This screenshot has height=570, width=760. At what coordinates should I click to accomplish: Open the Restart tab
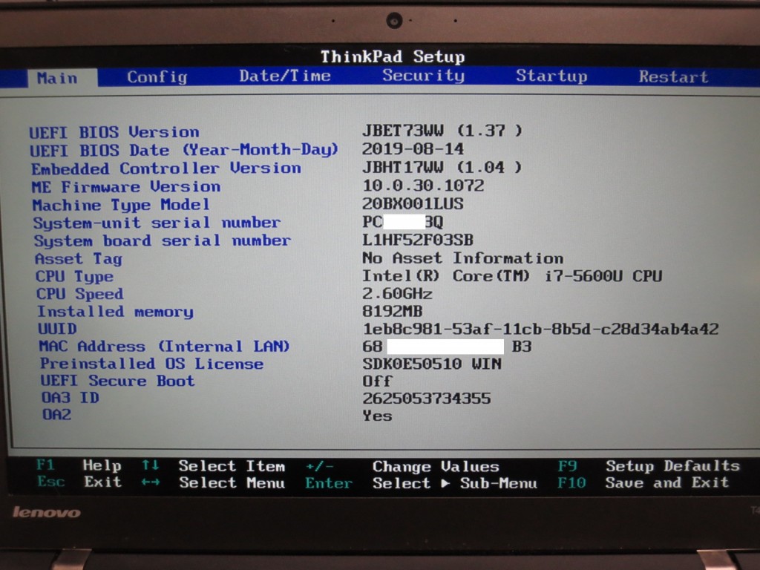point(673,76)
